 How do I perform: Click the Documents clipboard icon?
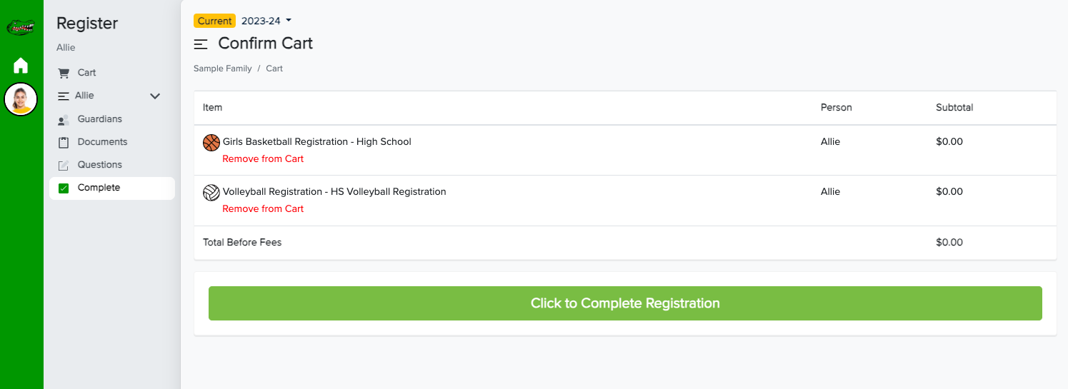[x=64, y=142]
